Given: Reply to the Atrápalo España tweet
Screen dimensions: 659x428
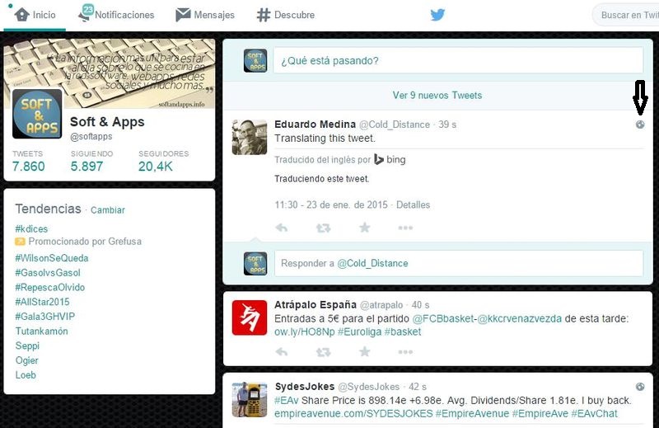Looking at the screenshot, I should (282, 352).
